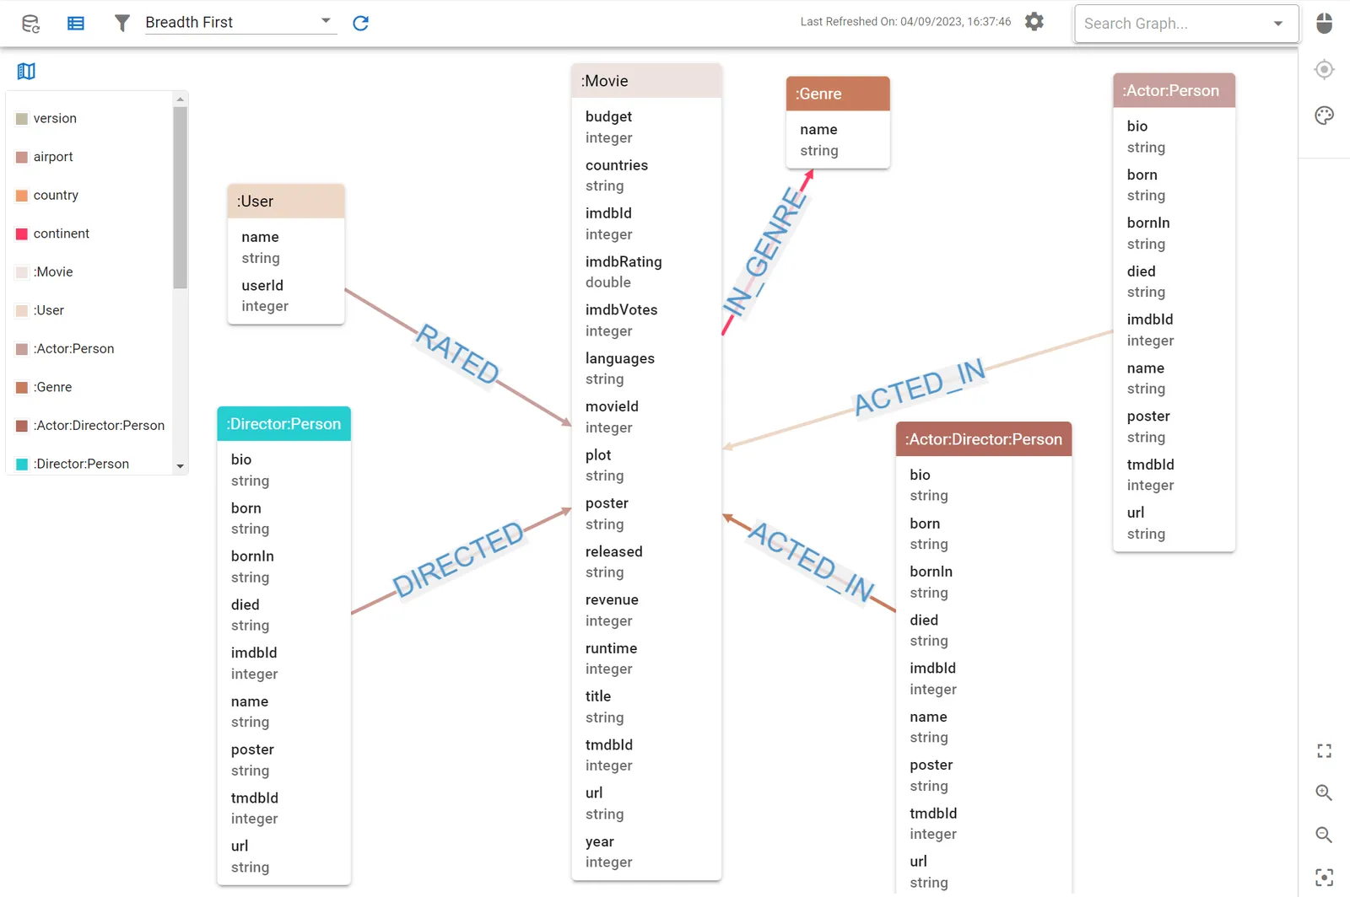
Task: Select airport in the legend list
Action: pos(53,157)
